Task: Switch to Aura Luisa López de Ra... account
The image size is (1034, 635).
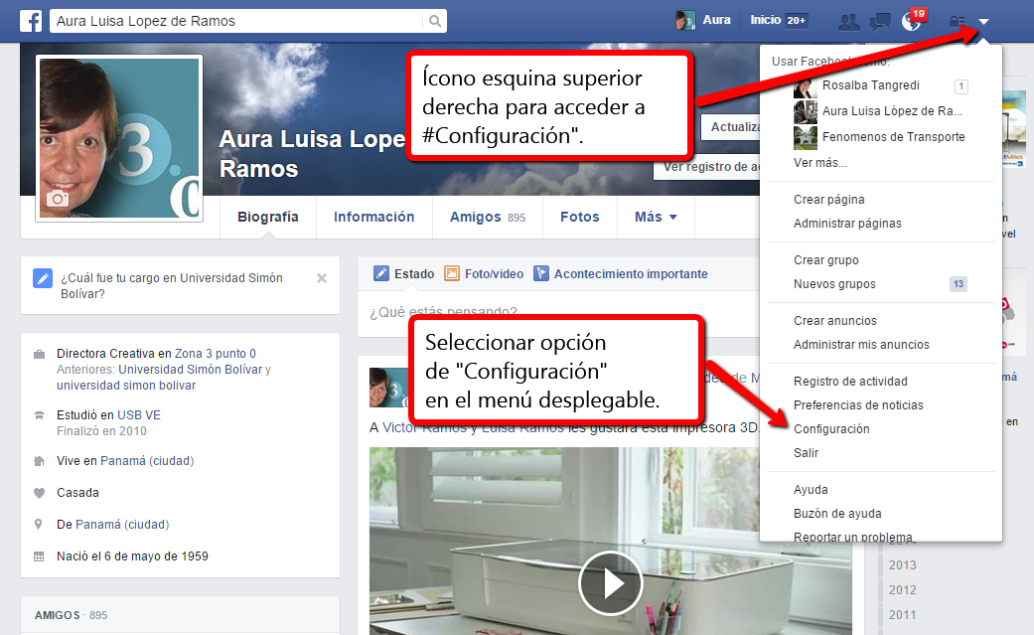Action: tap(892, 111)
